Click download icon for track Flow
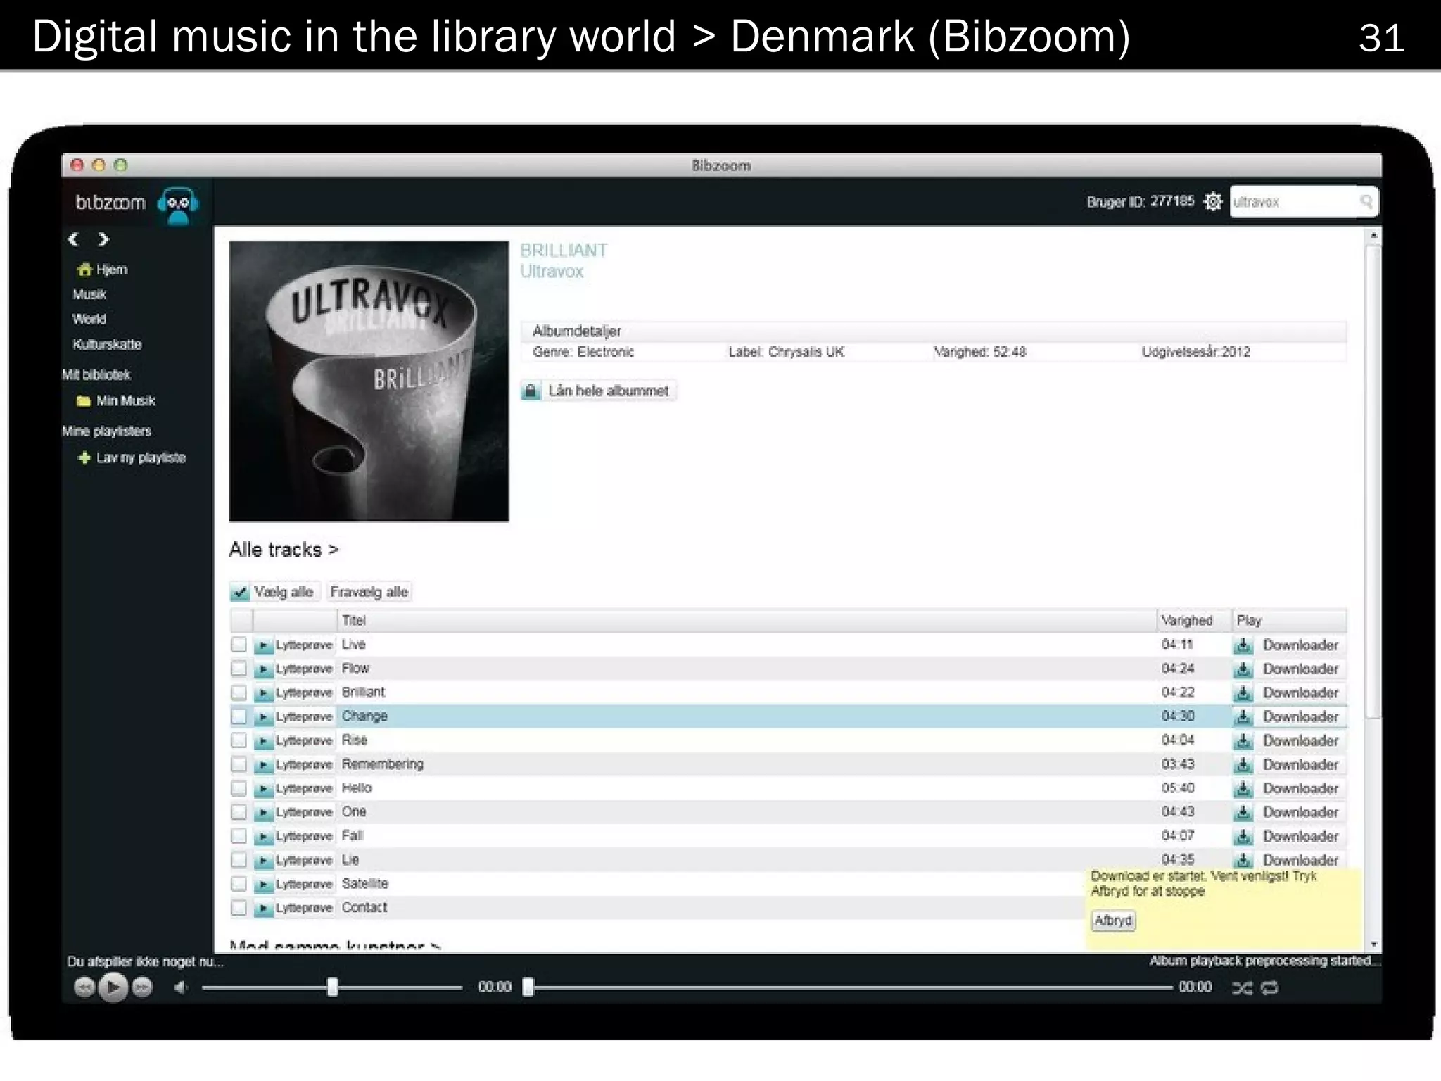 [x=1243, y=669]
